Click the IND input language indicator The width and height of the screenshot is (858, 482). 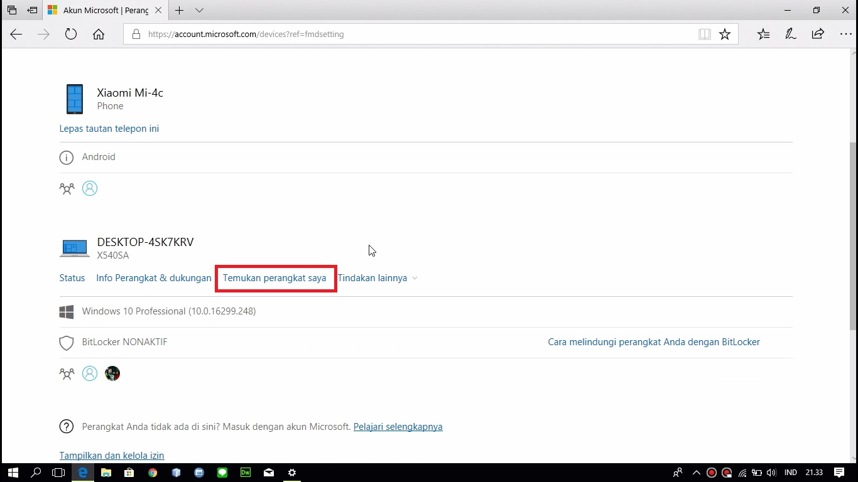pos(791,473)
